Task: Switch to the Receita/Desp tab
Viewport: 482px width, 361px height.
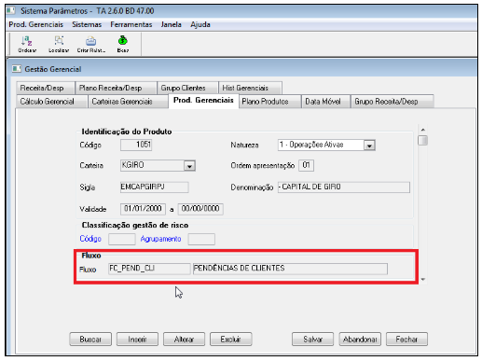Action: pos(45,88)
